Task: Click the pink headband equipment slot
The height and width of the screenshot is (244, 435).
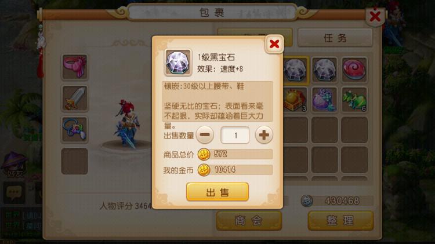Action: click(x=75, y=67)
